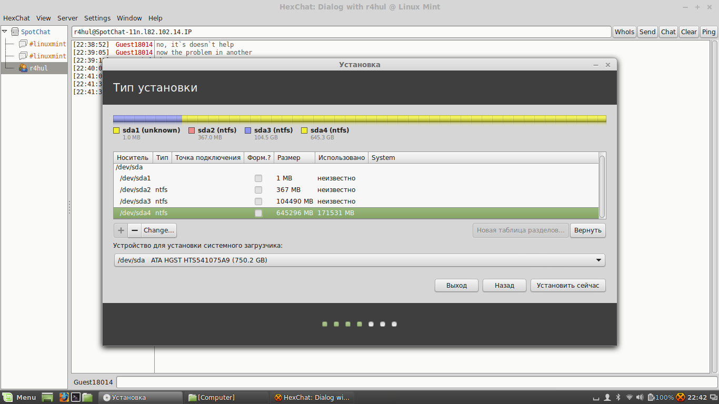Image resolution: width=719 pixels, height=404 pixels.
Task: Open the HexChat menu
Action: click(x=16, y=18)
